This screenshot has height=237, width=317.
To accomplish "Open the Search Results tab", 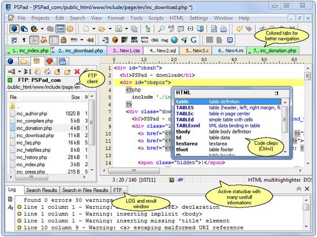I will 41,190.
